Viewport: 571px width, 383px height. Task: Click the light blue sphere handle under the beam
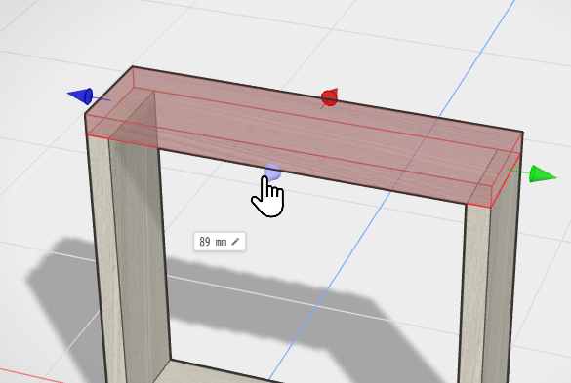272,172
